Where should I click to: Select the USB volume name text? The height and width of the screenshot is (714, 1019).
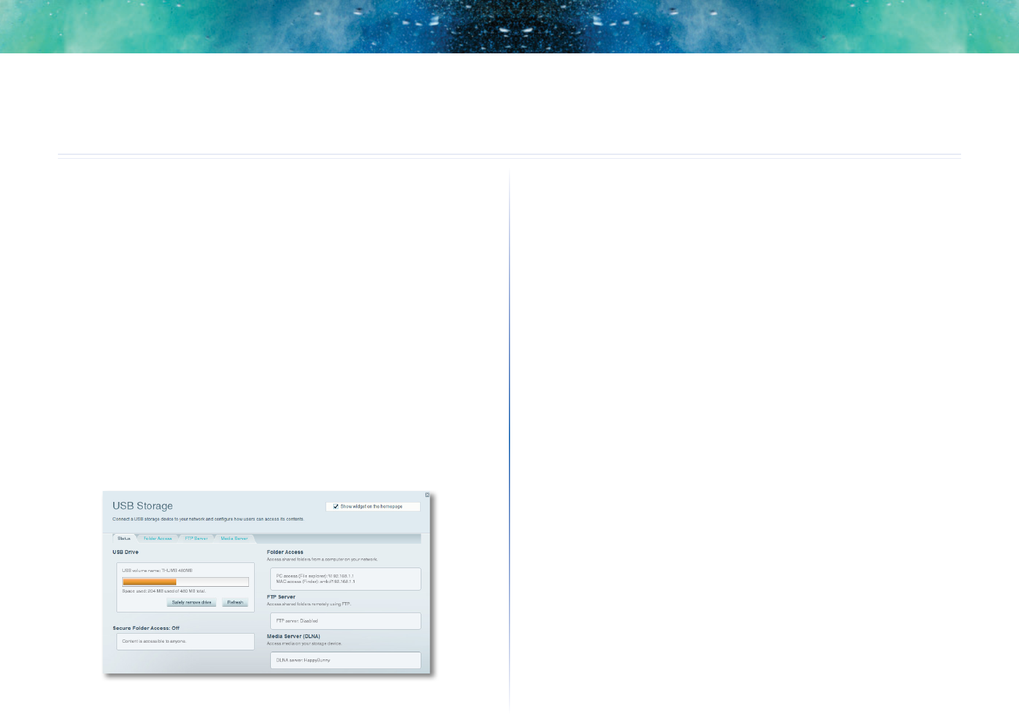pos(157,570)
